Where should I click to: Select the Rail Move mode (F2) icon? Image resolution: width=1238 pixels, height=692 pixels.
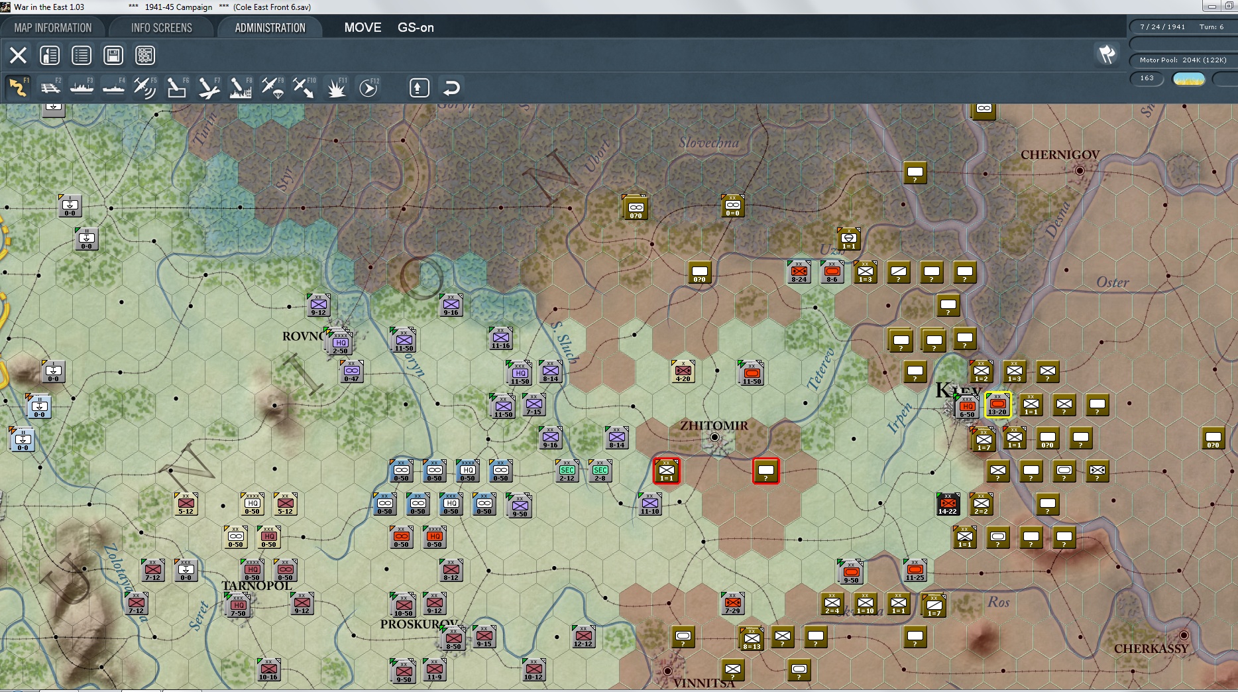[50, 87]
